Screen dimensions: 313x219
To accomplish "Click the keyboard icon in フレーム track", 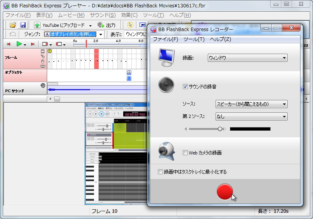I will tap(43, 66).
